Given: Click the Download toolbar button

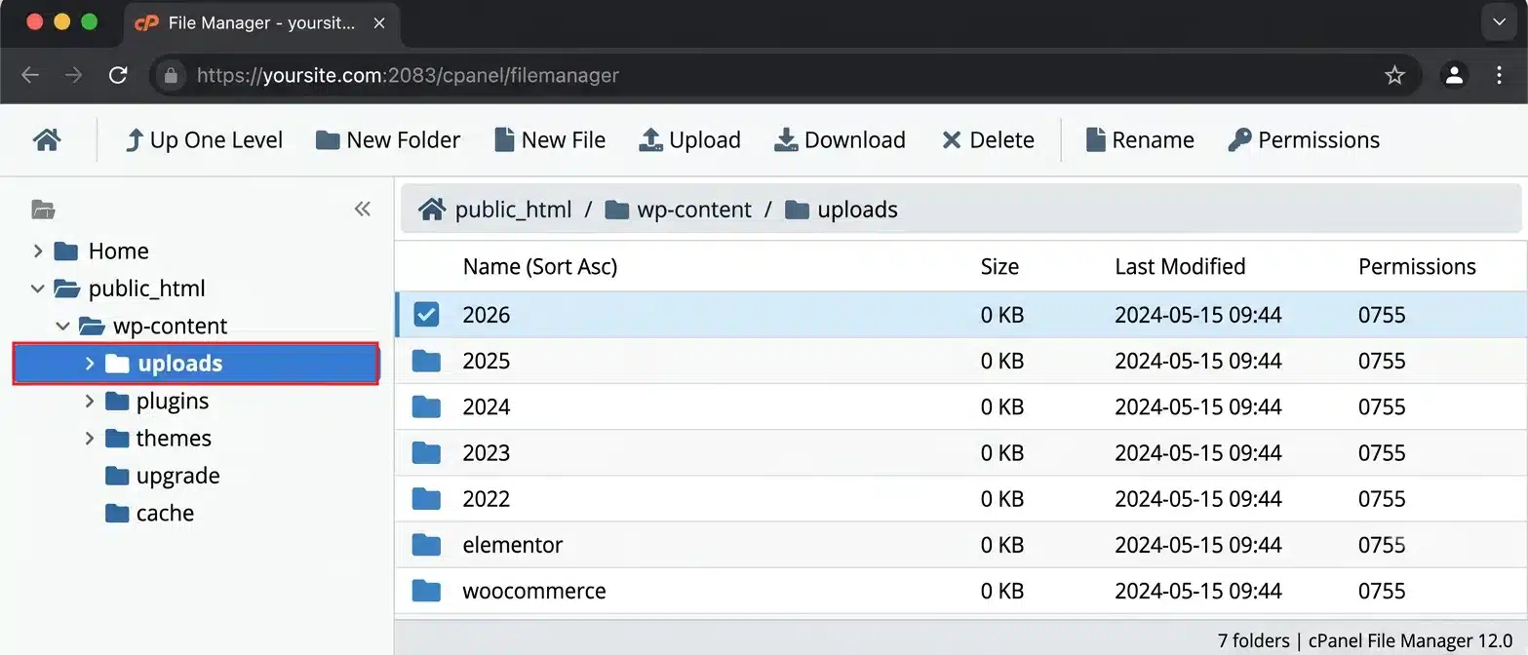Looking at the screenshot, I should pyautogui.click(x=840, y=140).
